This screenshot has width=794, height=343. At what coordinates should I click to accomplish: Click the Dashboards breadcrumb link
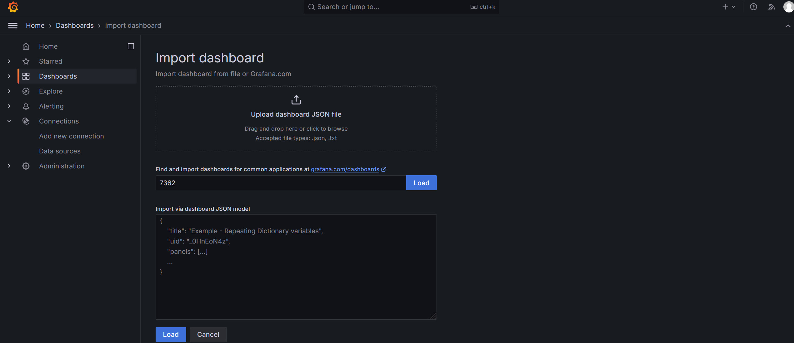point(75,26)
